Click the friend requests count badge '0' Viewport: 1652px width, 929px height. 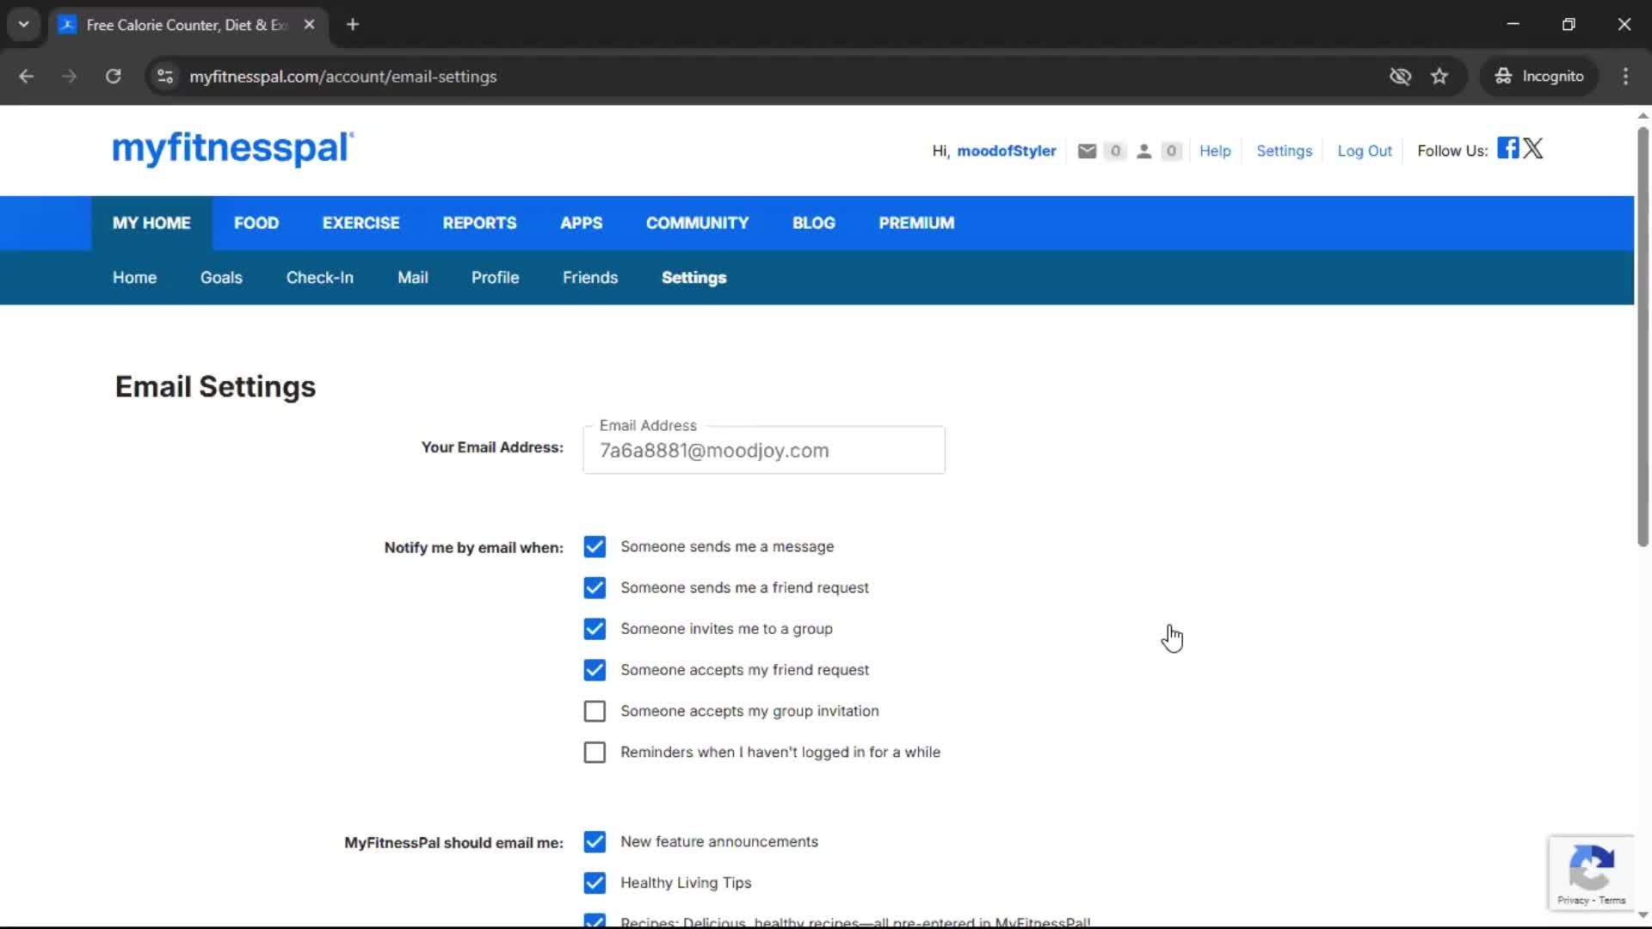click(1170, 151)
